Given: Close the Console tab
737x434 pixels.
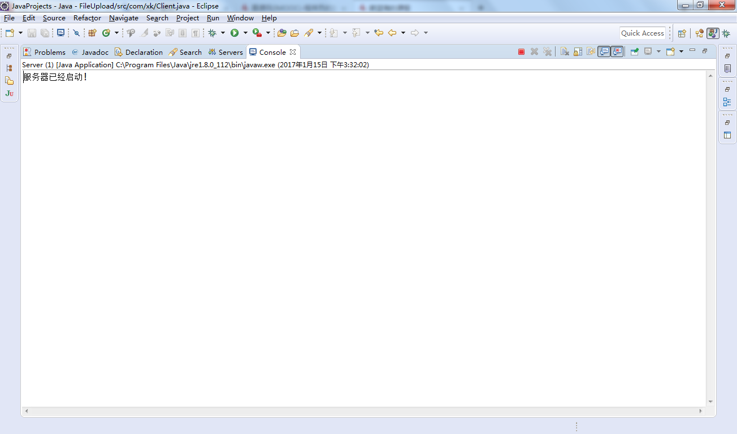Looking at the screenshot, I should pyautogui.click(x=293, y=52).
